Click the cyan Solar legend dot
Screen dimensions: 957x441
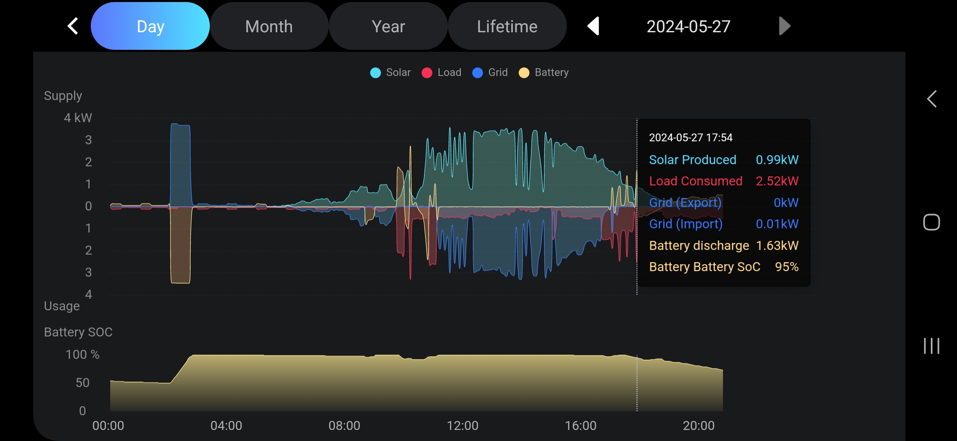point(375,73)
